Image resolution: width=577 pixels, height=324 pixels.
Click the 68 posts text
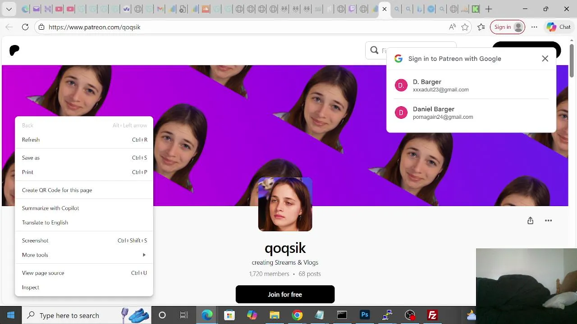click(310, 274)
